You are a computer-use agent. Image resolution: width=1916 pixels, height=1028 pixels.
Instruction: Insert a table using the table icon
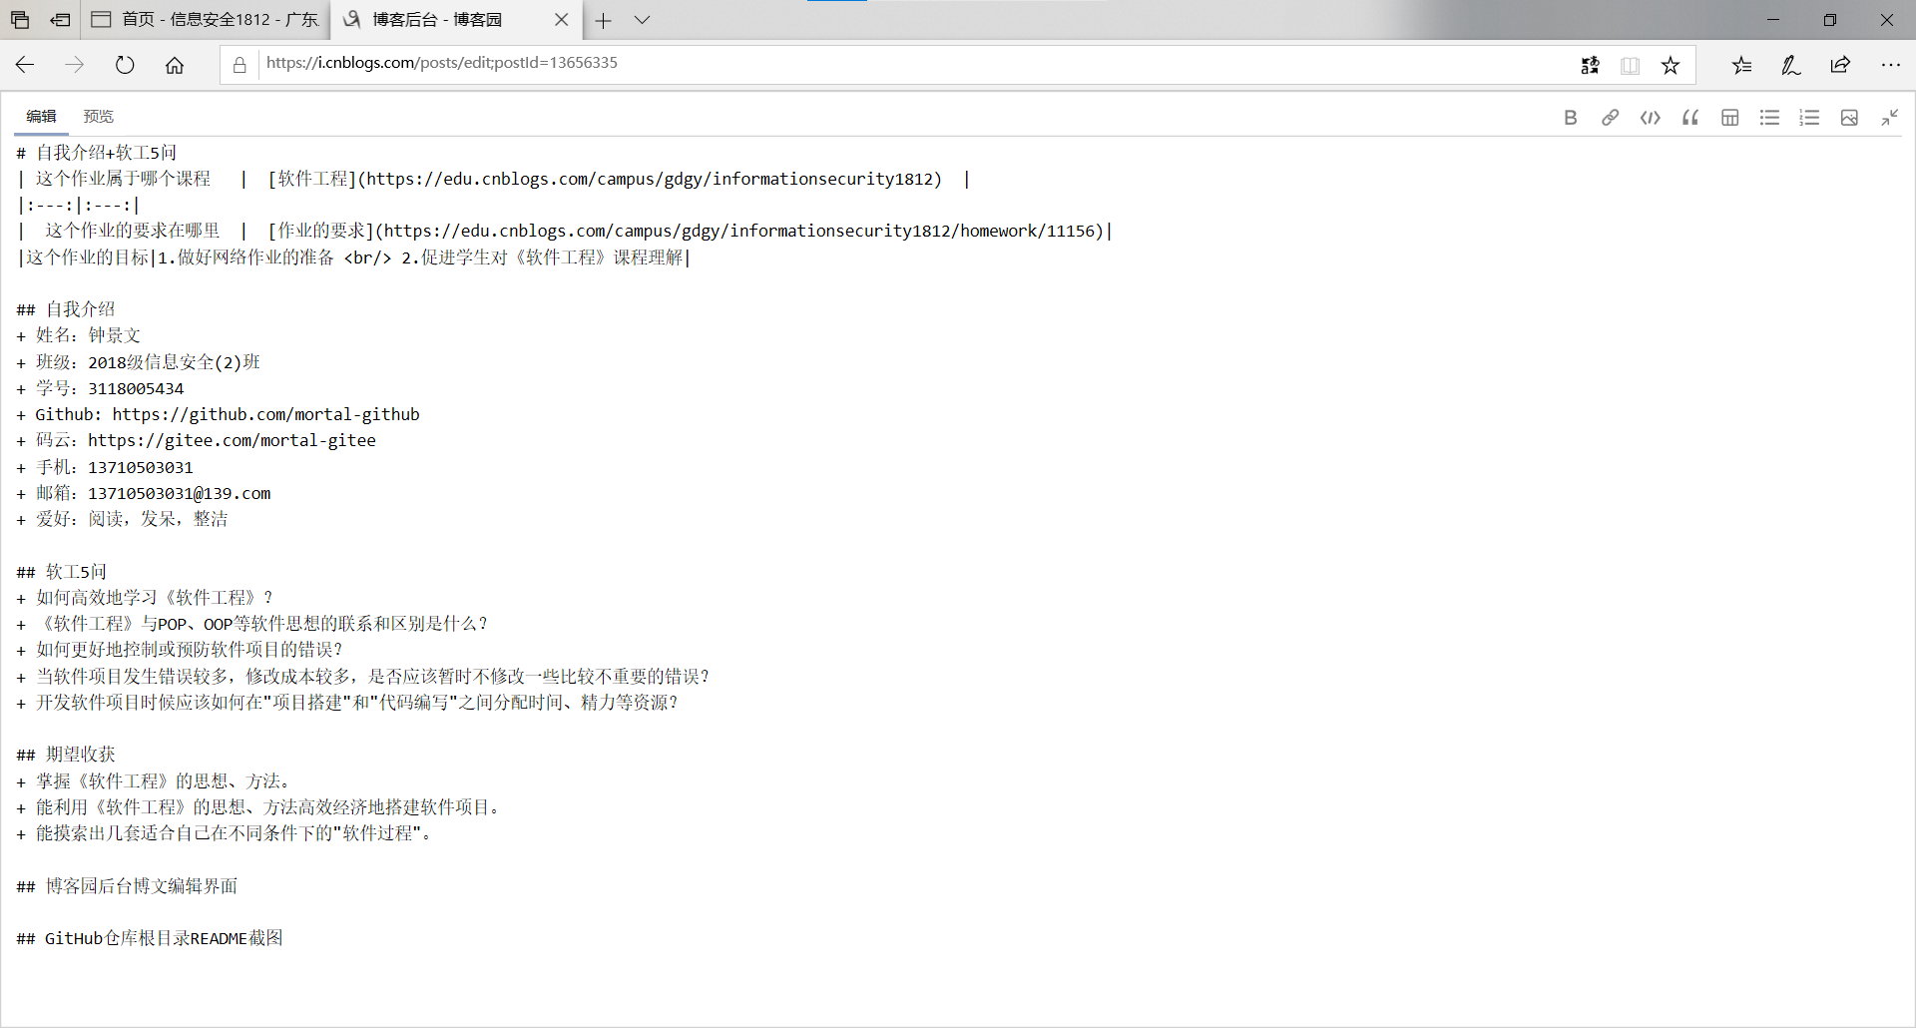coord(1729,118)
